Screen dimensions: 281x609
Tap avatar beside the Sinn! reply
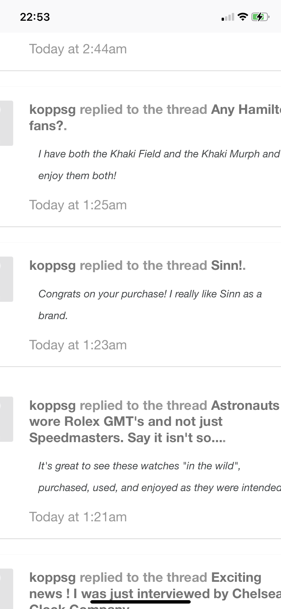pos(6,279)
